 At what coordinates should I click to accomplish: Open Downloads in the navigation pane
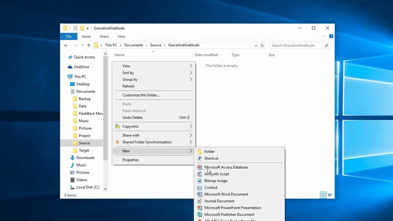(85, 158)
